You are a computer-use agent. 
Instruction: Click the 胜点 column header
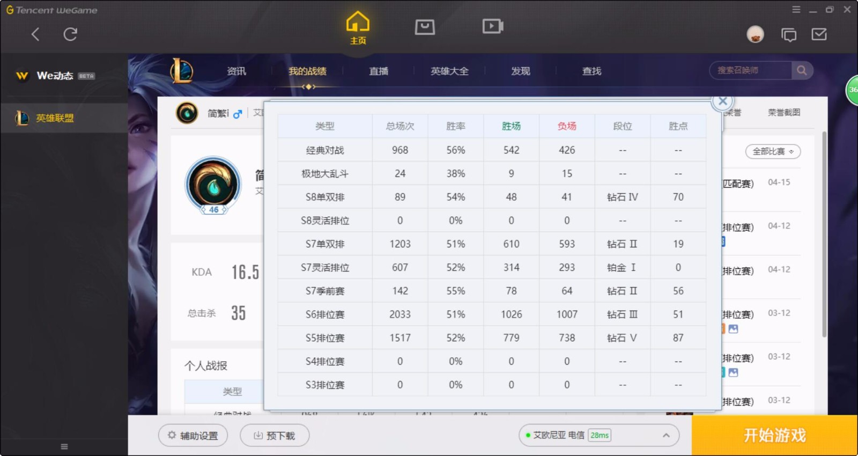678,126
